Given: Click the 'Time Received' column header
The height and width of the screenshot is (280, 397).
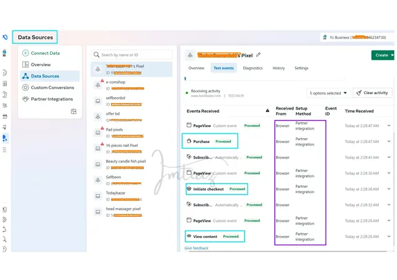Looking at the screenshot, I should tap(359, 111).
